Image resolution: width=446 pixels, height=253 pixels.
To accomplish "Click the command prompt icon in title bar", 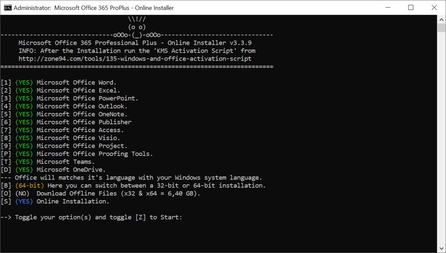I will tap(7, 8).
